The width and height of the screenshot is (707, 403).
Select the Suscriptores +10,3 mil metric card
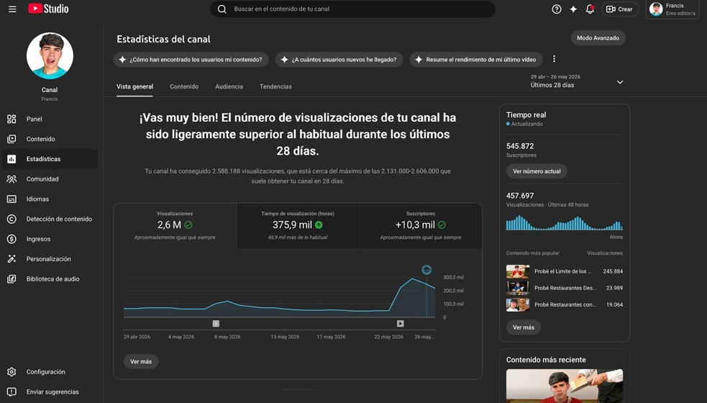(x=421, y=225)
